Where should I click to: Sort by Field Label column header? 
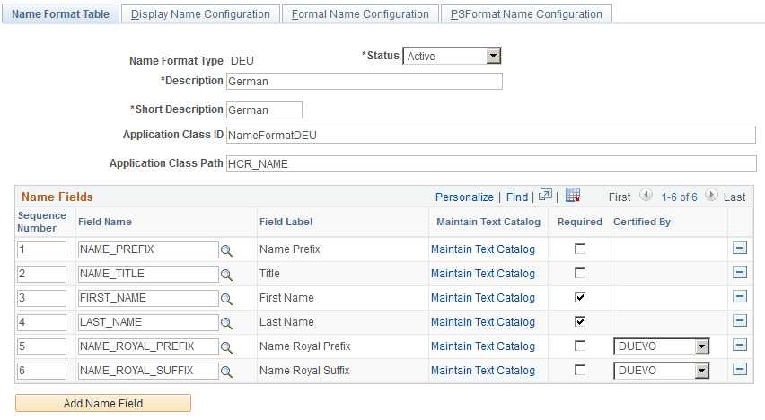286,222
